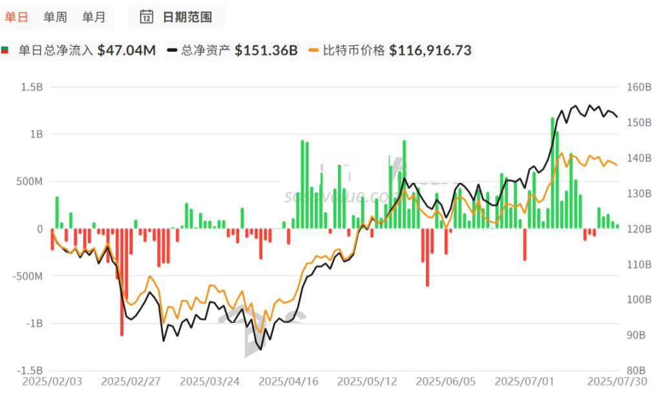Image resolution: width=665 pixels, height=394 pixels.
Task: Click the 130B right axis label
Action: click(x=639, y=194)
